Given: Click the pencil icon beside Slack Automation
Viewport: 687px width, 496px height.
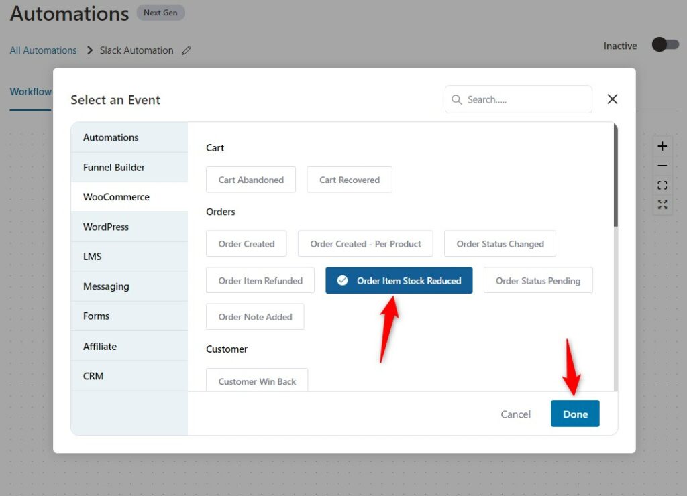Looking at the screenshot, I should (x=187, y=50).
